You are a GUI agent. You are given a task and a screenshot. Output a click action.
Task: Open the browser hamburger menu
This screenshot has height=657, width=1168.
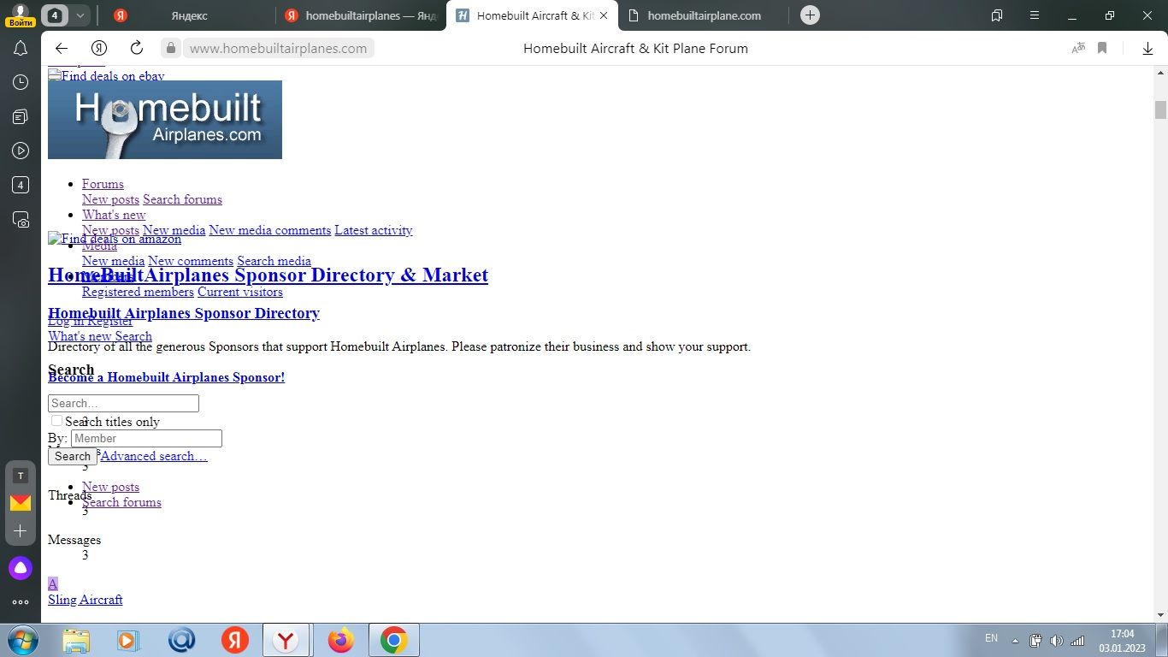pos(1035,15)
